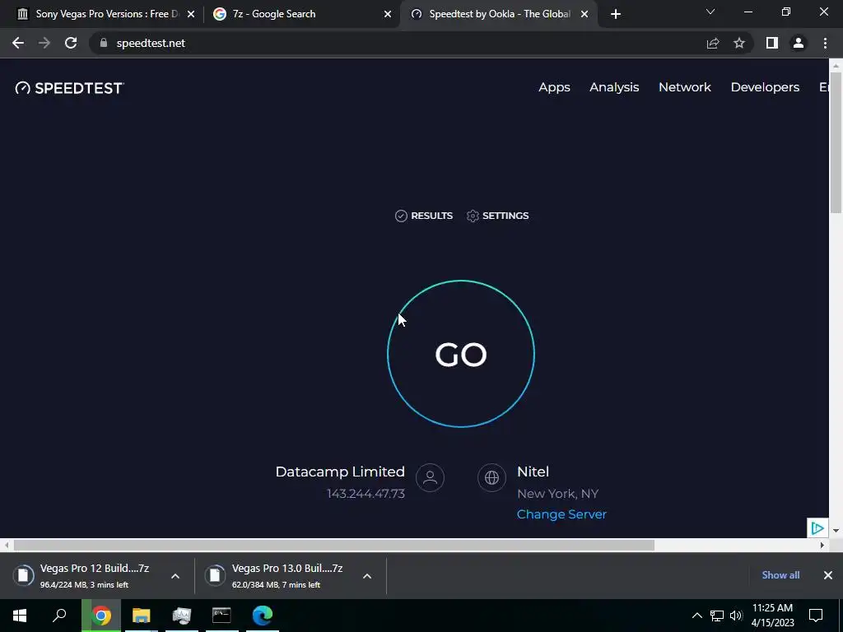Go back to the previous page

[18, 43]
